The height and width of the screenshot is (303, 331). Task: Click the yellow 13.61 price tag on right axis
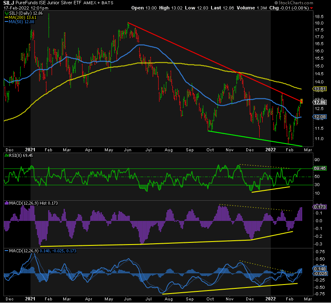(x=320, y=89)
